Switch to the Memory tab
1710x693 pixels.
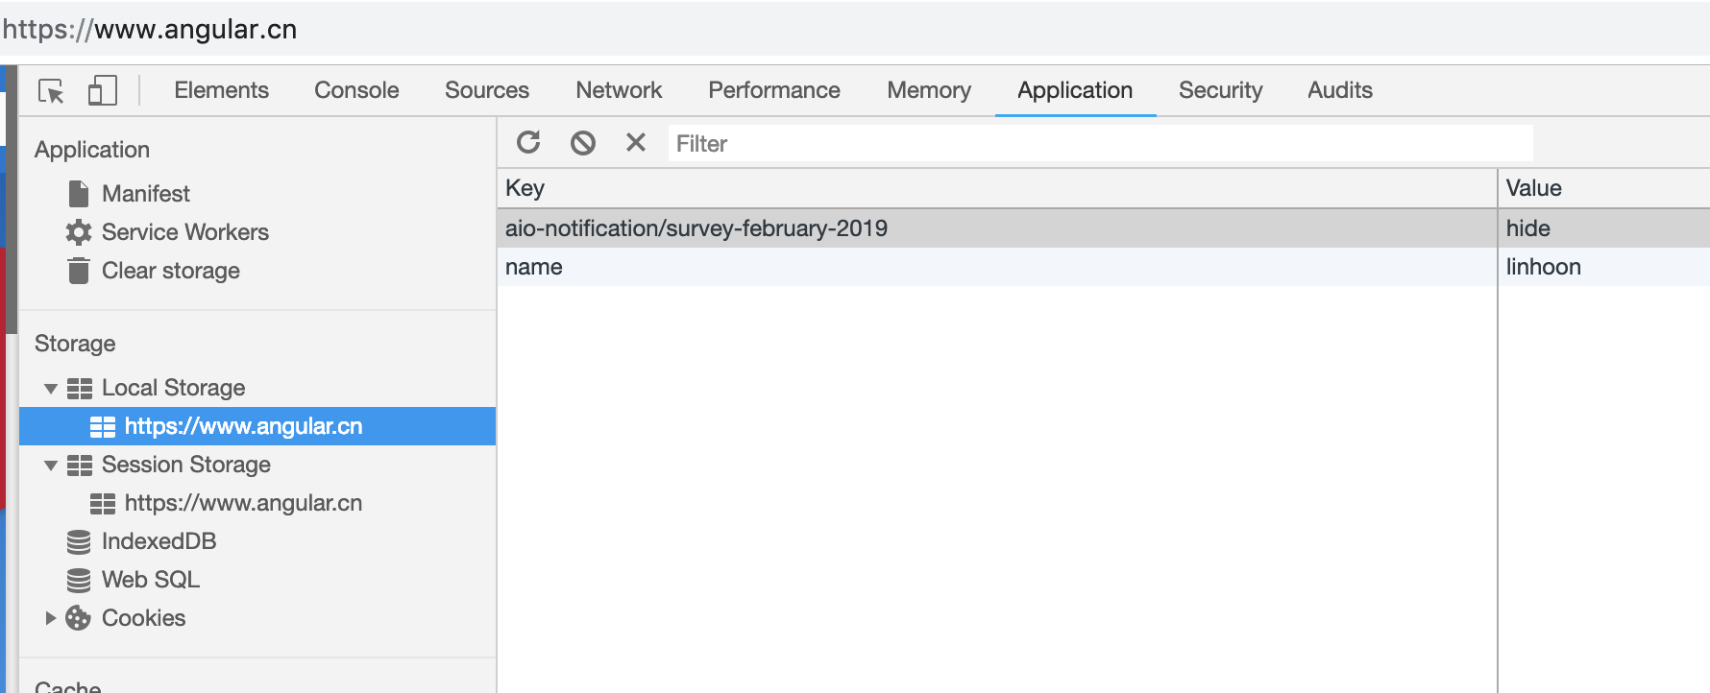click(929, 90)
